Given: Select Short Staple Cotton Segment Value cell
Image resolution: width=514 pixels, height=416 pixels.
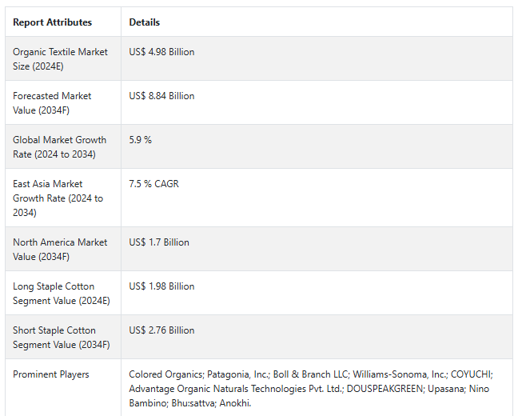Looking at the screenshot, I should click(x=62, y=338).
